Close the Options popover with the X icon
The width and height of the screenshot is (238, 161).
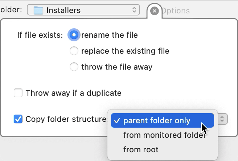tap(154, 11)
